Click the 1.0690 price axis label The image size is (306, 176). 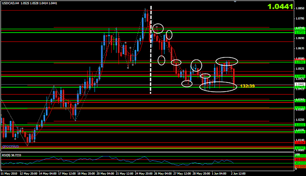tap(300, 38)
